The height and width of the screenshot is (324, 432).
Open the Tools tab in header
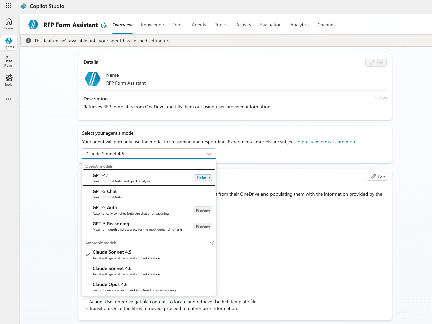coord(178,25)
